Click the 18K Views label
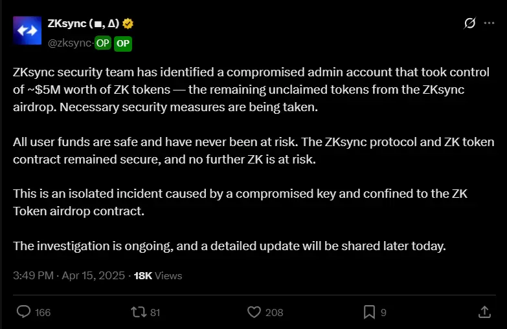 [x=158, y=276]
